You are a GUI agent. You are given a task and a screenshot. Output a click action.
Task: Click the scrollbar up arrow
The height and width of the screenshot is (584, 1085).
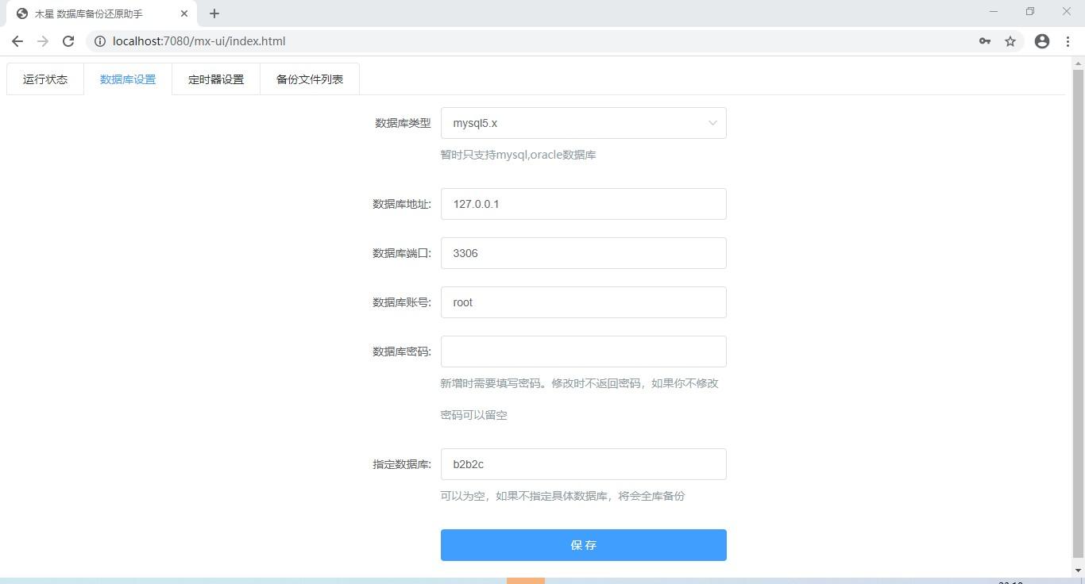1078,63
